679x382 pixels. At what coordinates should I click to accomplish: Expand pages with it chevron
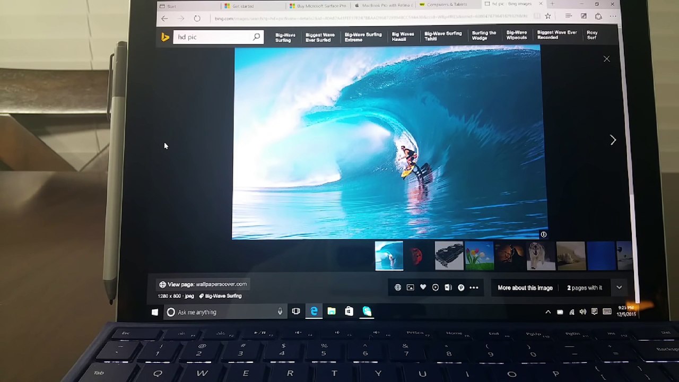pyautogui.click(x=619, y=288)
